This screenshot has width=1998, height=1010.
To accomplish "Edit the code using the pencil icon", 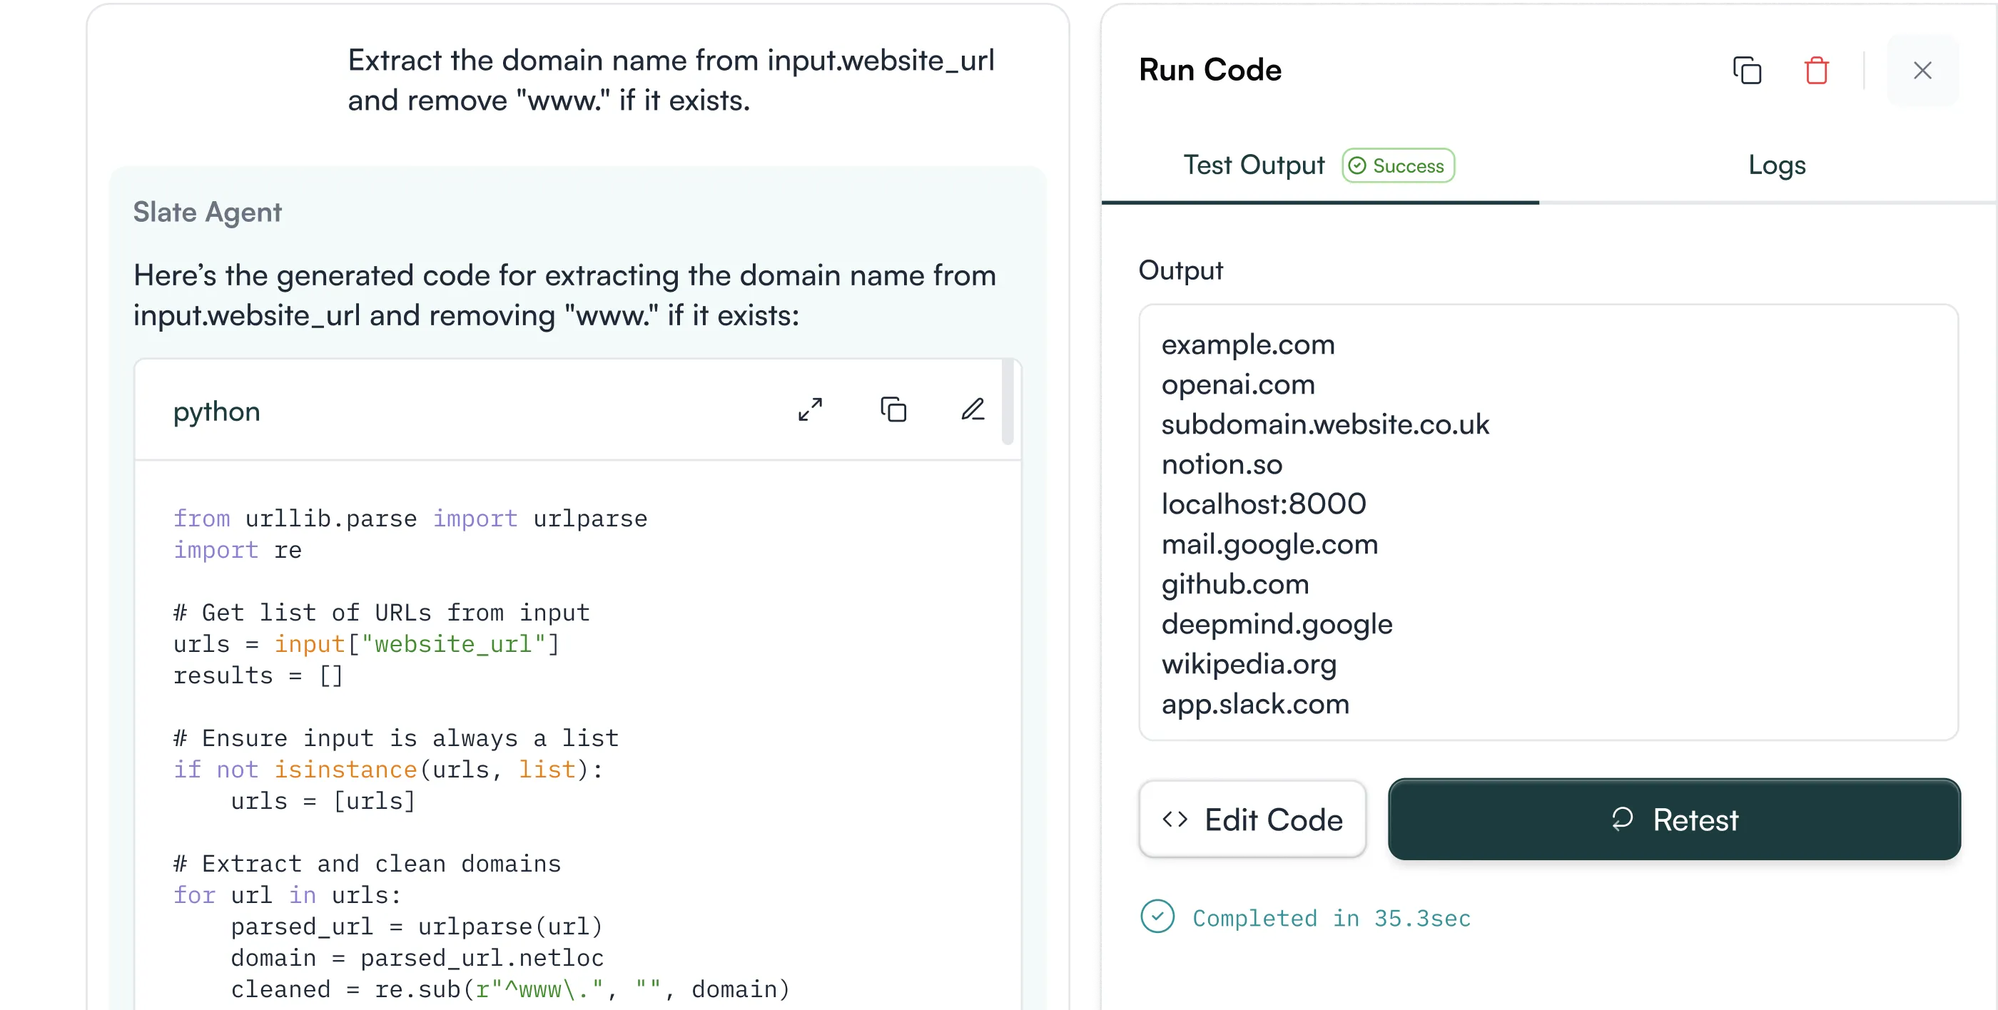I will pyautogui.click(x=973, y=409).
